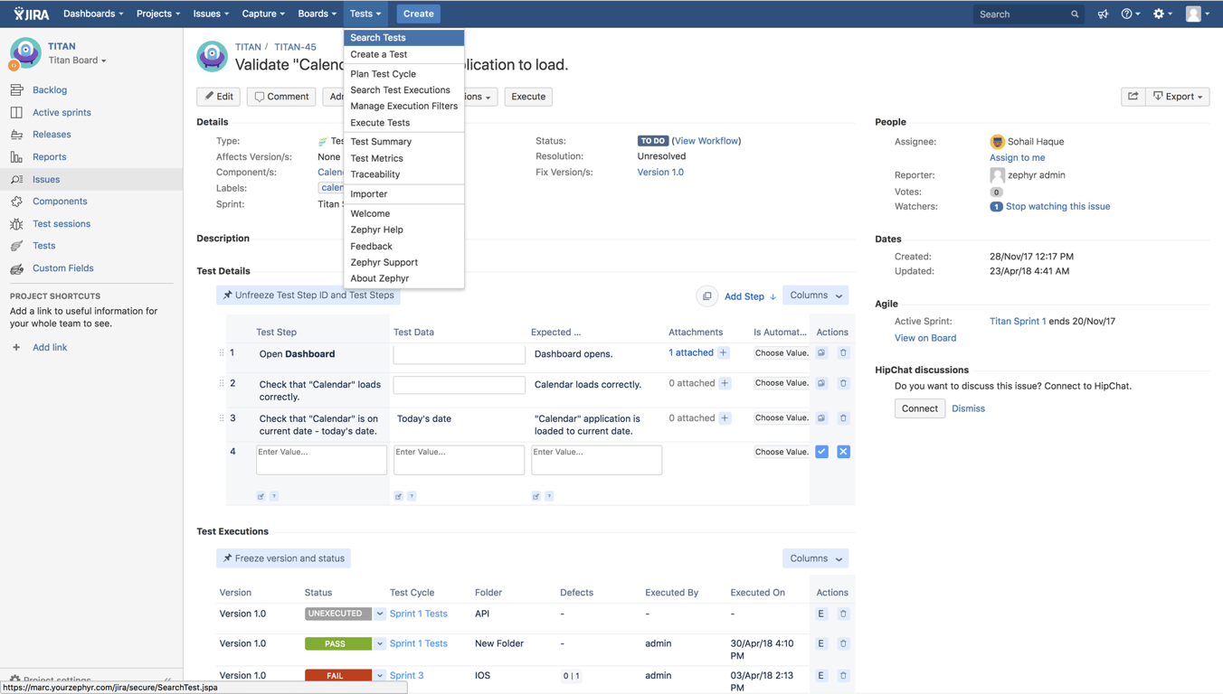Expand the Boards dropdown in the header
The image size is (1223, 694).
[317, 14]
